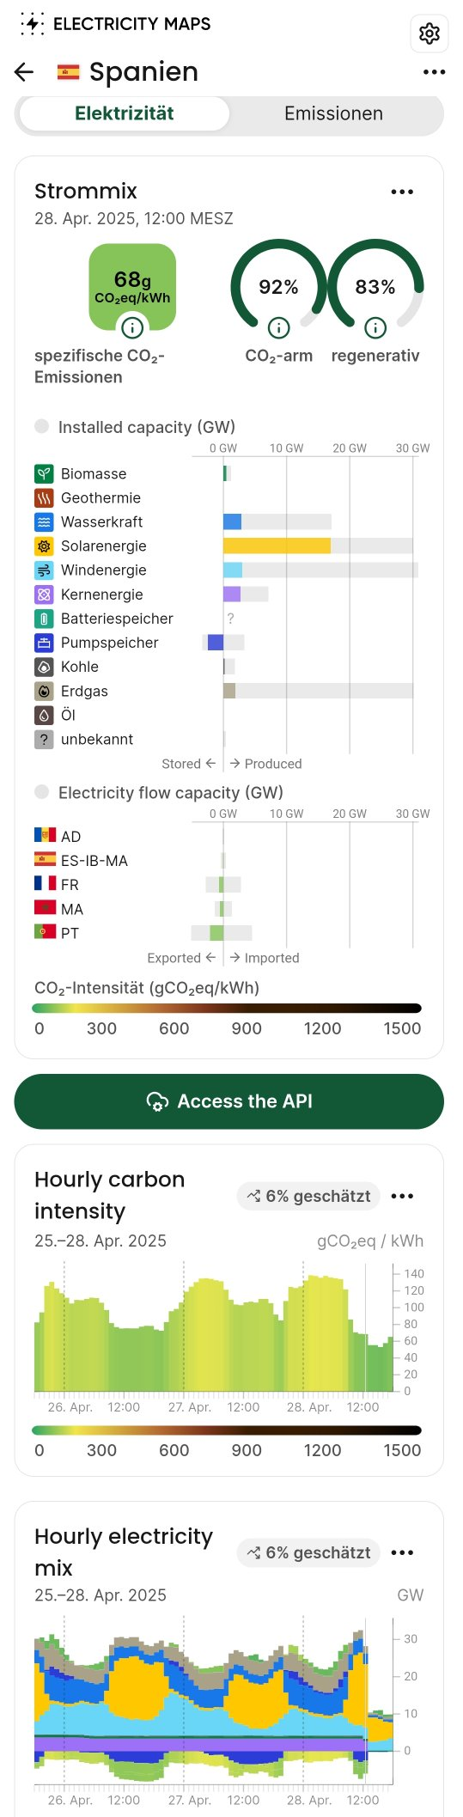Open Spanien page three-dot menu

point(435,72)
